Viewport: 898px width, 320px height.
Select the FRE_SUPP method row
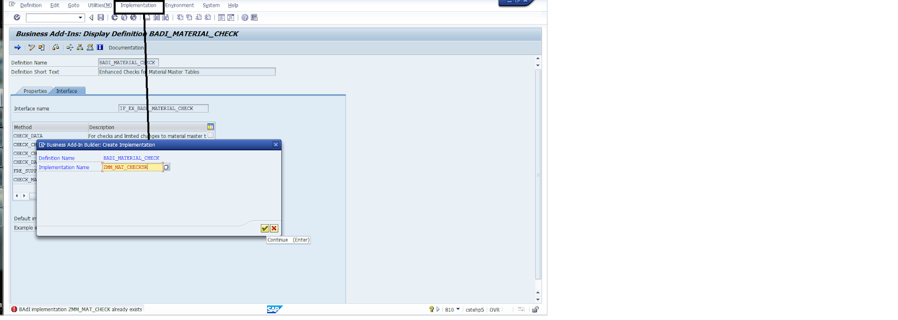25,171
